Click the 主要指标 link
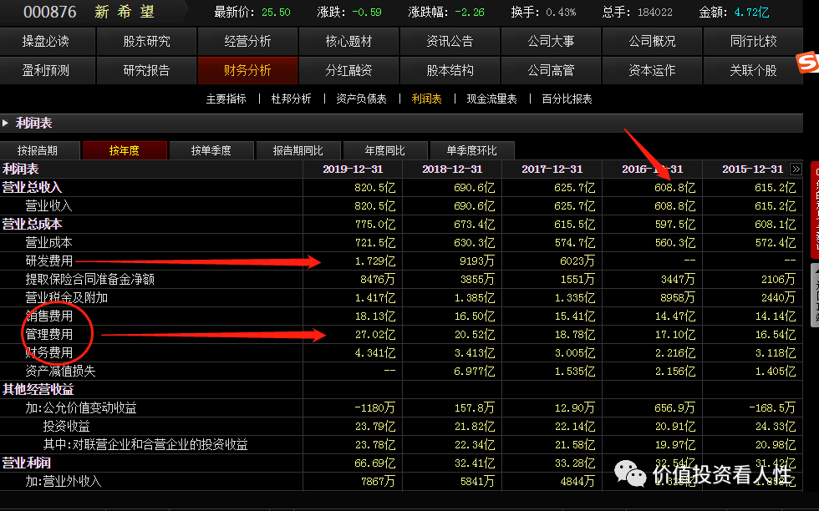Screen dimensions: 819x511 tap(226, 99)
